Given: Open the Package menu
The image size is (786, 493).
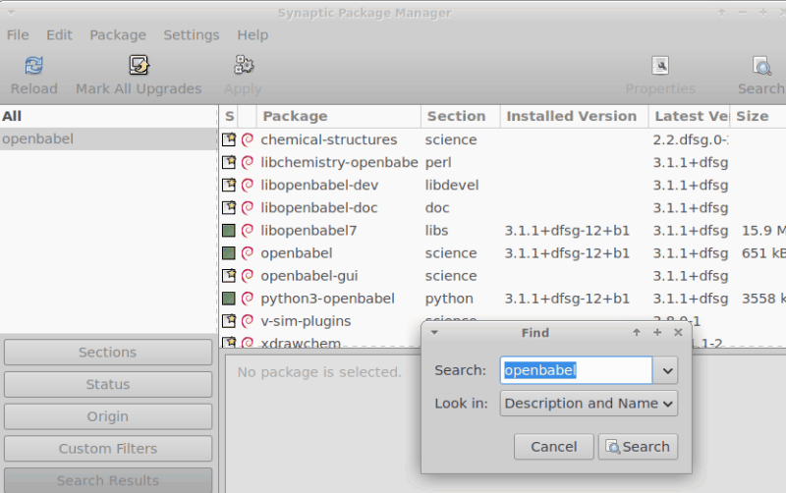Looking at the screenshot, I should tap(117, 34).
